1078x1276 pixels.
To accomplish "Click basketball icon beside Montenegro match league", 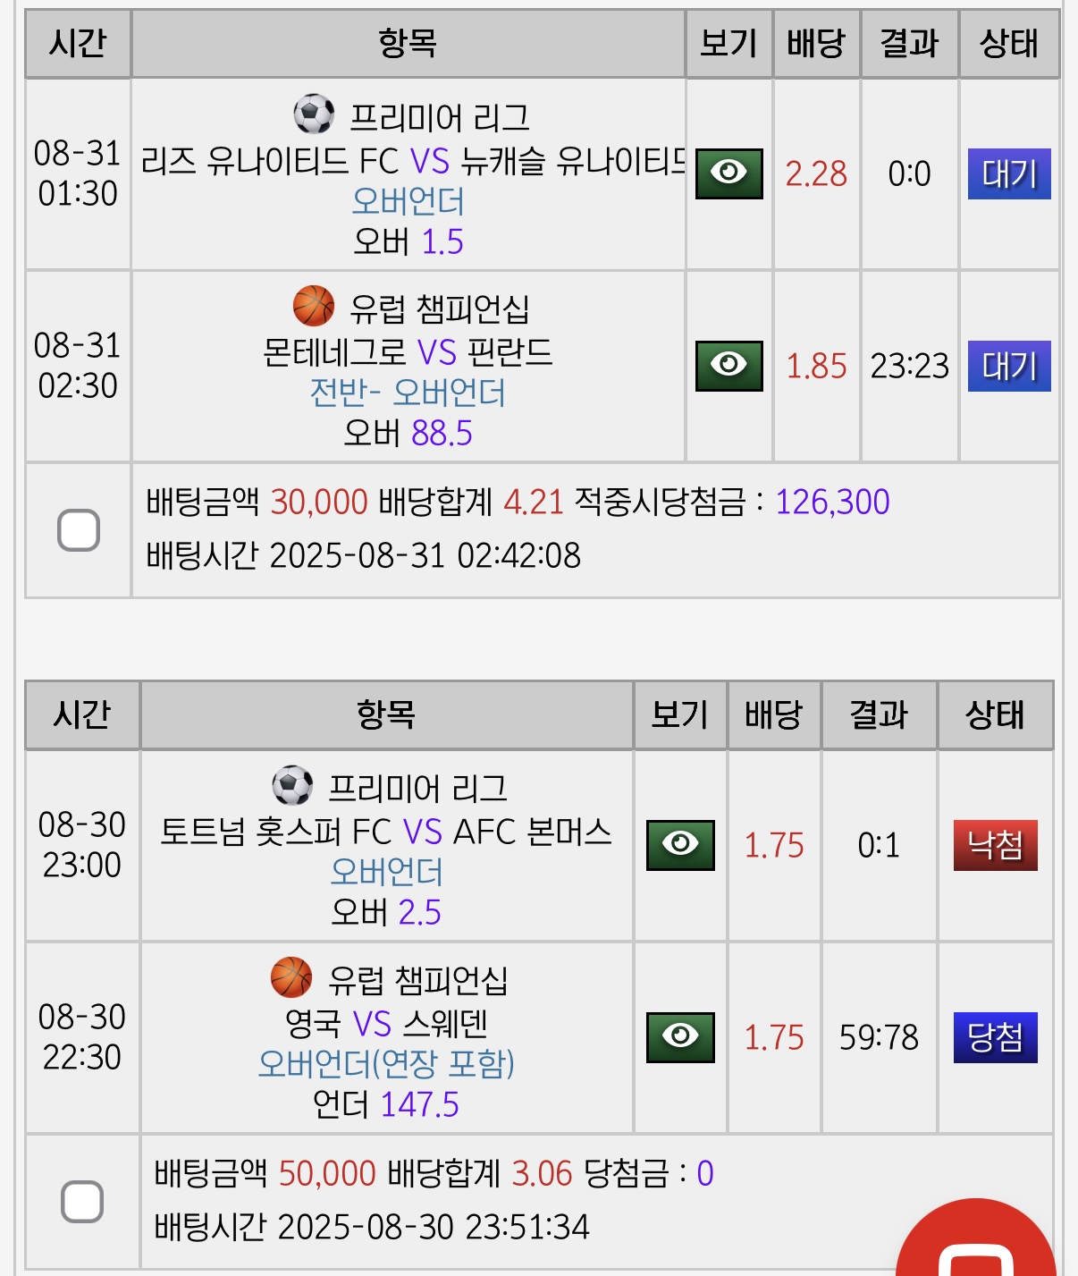I will tap(314, 306).
